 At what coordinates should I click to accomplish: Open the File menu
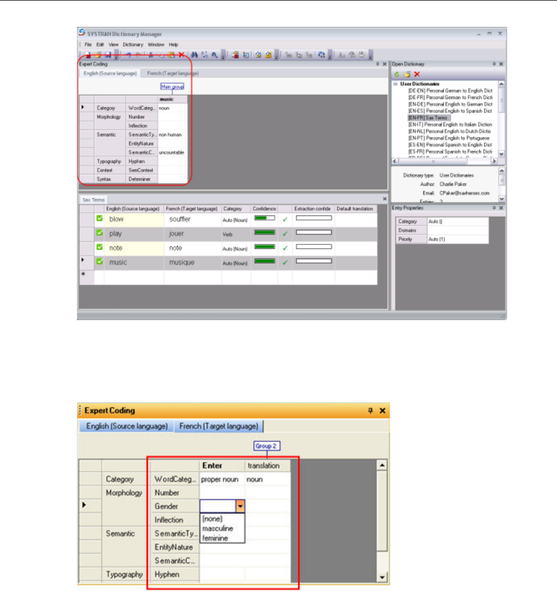point(88,44)
